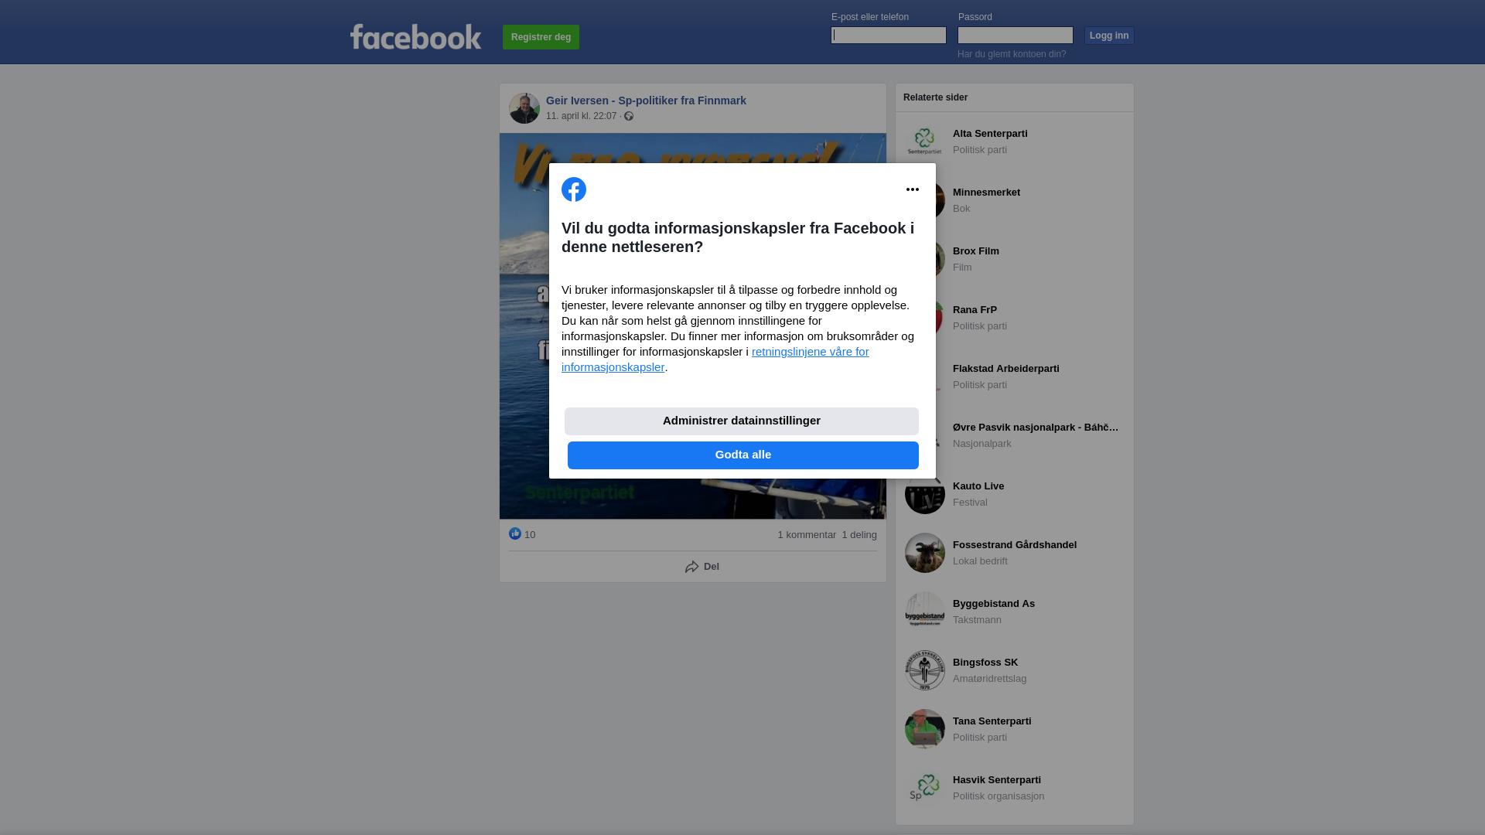The image size is (1485, 835).
Task: Click the blue Facebook circle icon in dialog
Action: coord(574,189)
